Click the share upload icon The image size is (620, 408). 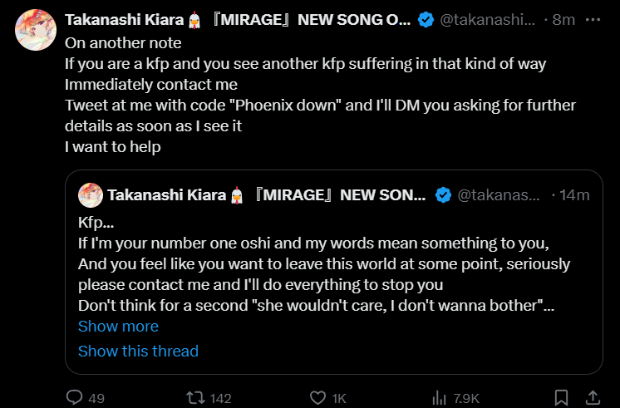tap(592, 397)
